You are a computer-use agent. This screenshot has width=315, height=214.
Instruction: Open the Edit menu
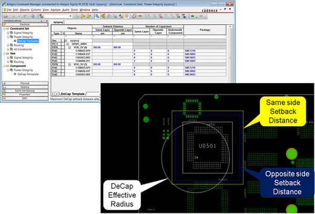pos(15,9)
